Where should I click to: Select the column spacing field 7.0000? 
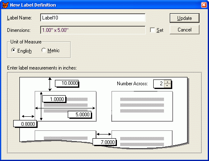pyautogui.click(x=104, y=142)
